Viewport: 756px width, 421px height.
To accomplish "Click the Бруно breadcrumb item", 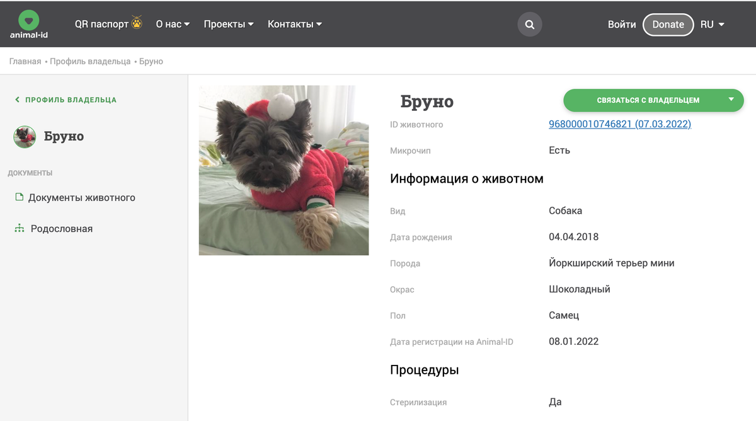I will click(x=151, y=61).
